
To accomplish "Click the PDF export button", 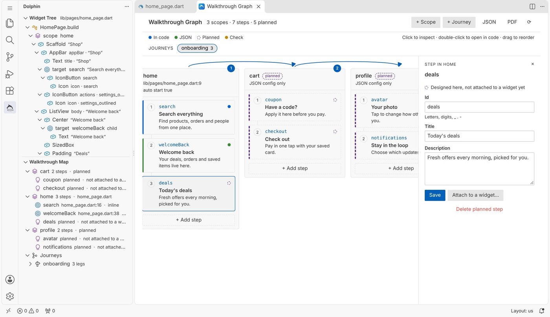I will pyautogui.click(x=512, y=22).
